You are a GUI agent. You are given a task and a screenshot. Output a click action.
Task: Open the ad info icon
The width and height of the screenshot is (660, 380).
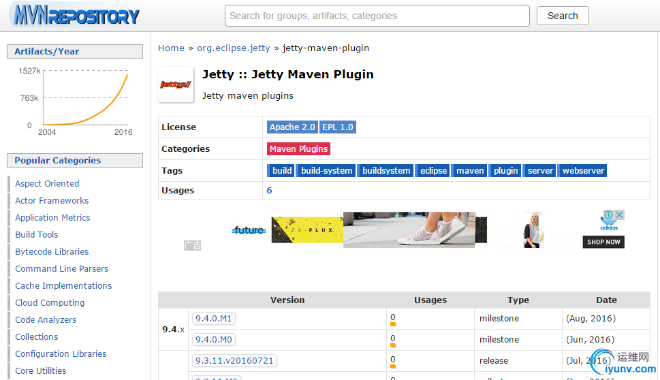coord(609,215)
